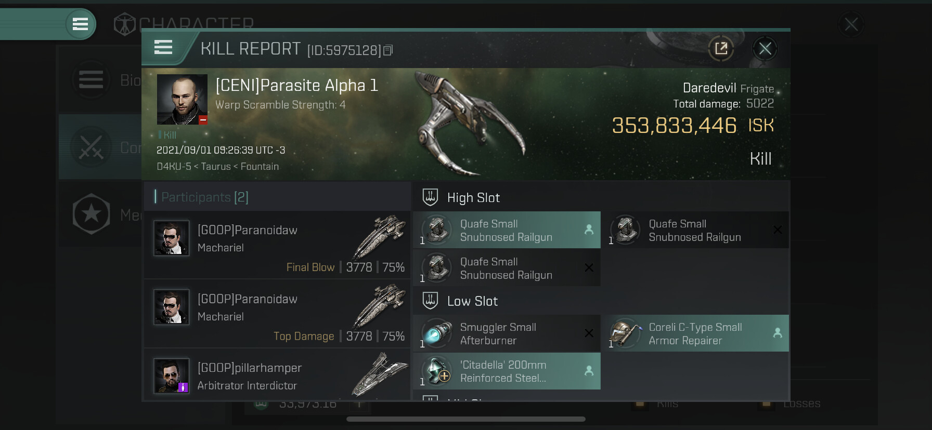This screenshot has height=430, width=932.
Task: Open the main menu button at top left
Action: 80,24
